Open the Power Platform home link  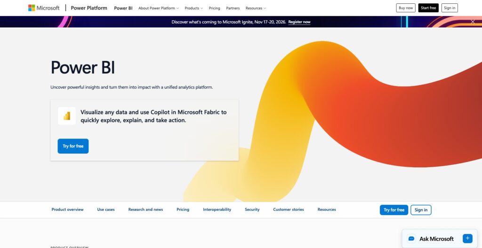pyautogui.click(x=89, y=8)
